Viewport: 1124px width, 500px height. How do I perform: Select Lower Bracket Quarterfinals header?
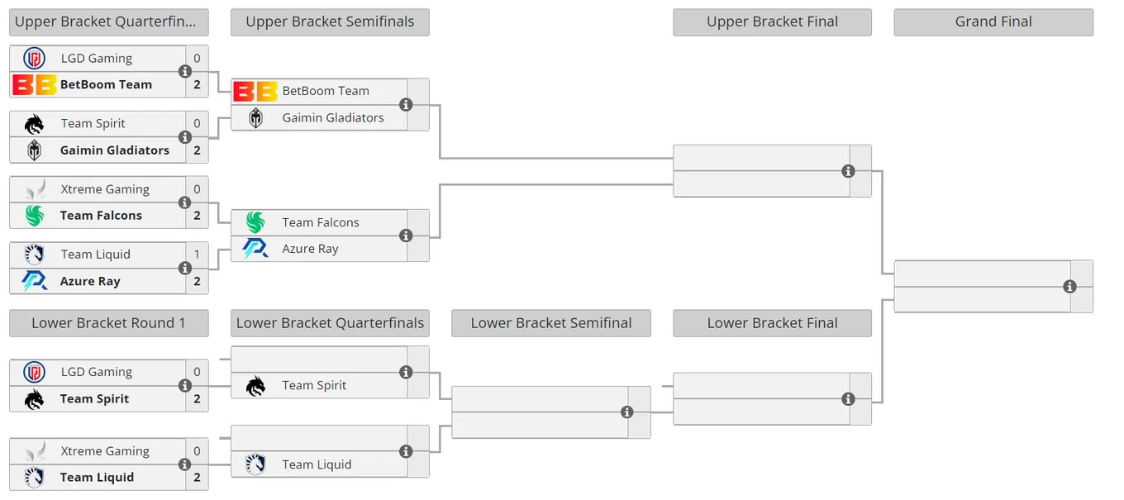point(330,323)
